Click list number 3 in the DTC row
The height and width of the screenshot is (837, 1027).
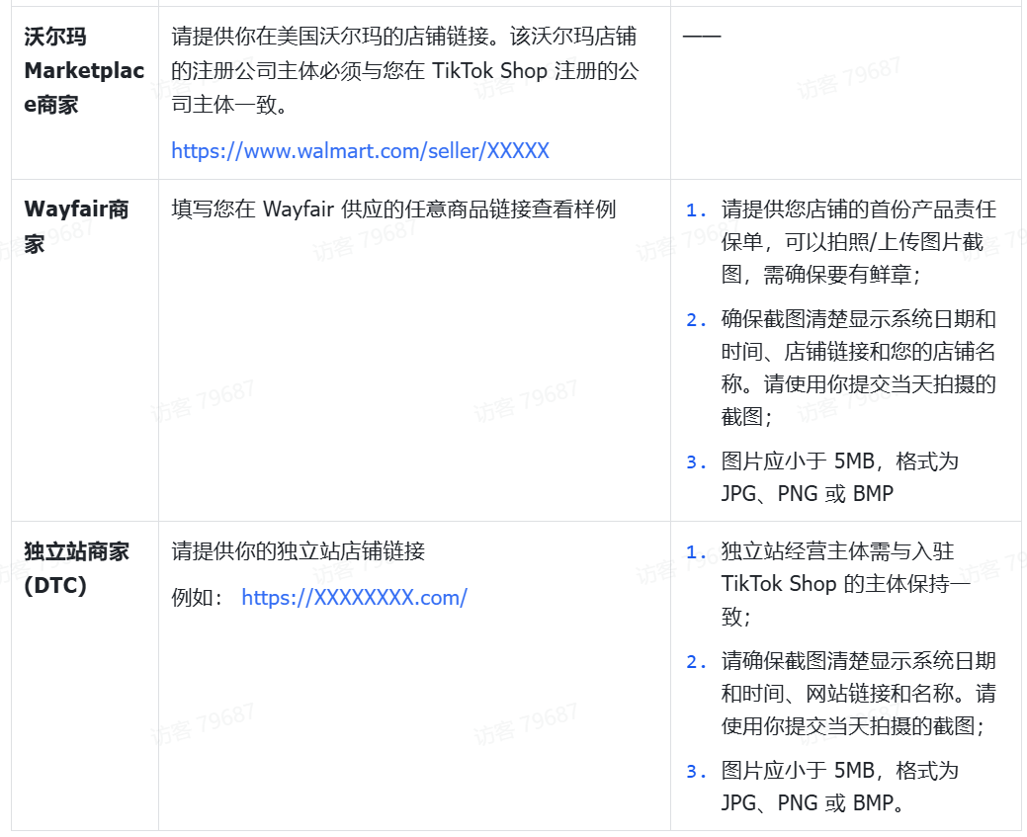pos(696,772)
